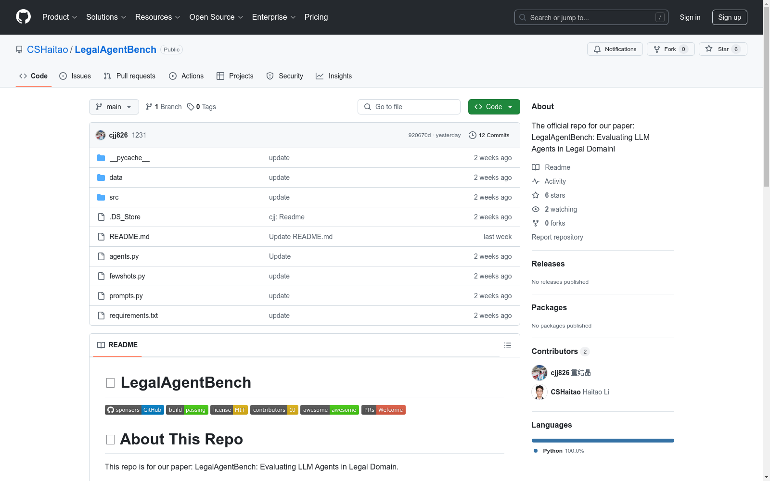This screenshot has height=481, width=770.
Task: Click the Go to file search field
Action: point(409,107)
